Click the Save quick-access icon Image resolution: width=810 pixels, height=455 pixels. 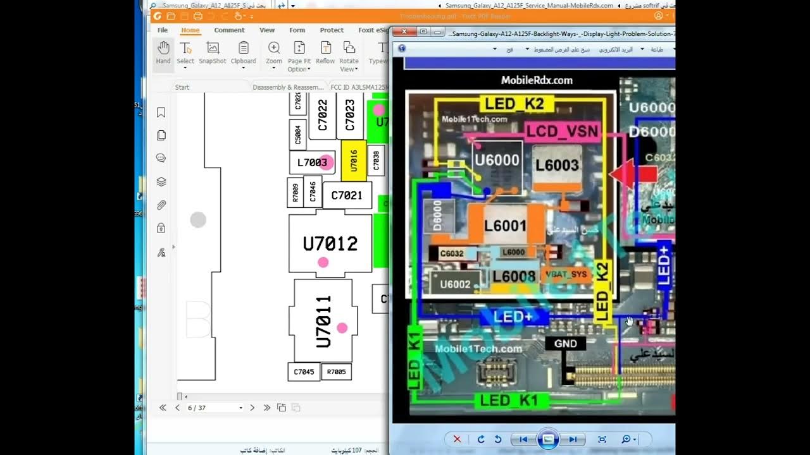(184, 16)
